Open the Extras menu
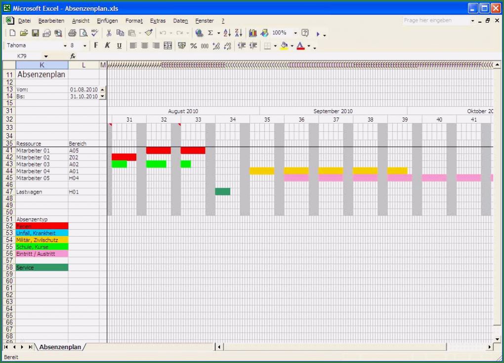Viewport: 504px width, 363px height. tap(158, 21)
